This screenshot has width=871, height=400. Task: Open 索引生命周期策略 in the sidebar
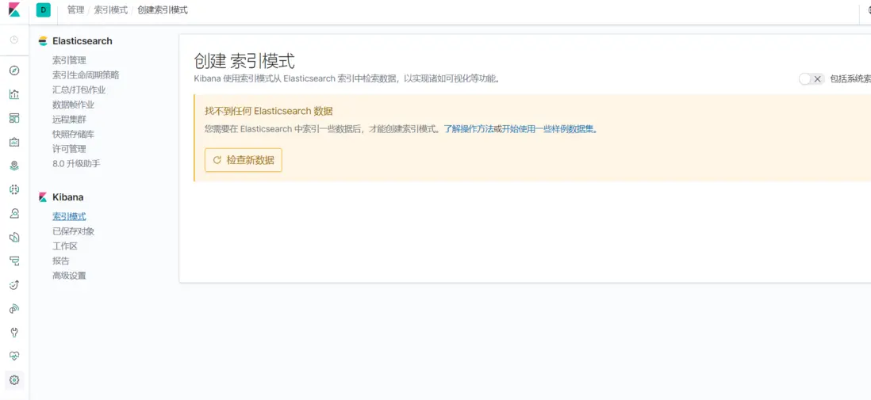click(x=86, y=75)
